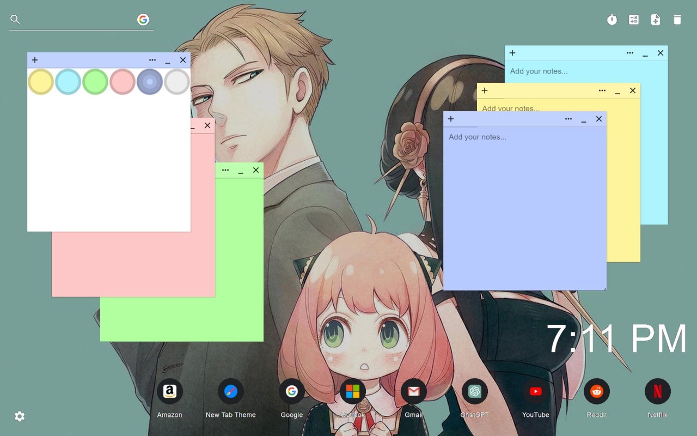Minimize the note showing the color palette
The width and height of the screenshot is (697, 436).
point(168,61)
